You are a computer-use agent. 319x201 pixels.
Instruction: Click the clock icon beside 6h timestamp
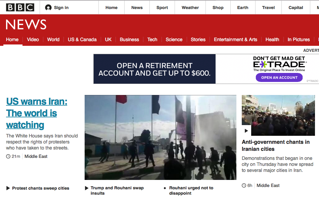click(244, 185)
